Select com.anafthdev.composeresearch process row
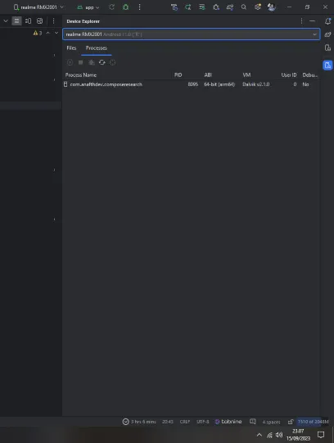Viewport: 334px width, 443px height. [x=191, y=84]
